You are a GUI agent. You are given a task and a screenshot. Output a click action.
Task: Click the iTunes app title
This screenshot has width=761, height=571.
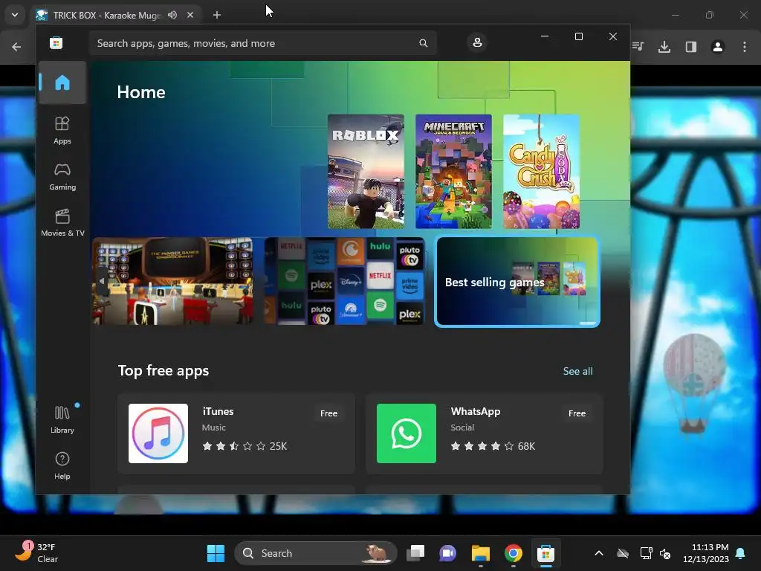[x=218, y=411]
